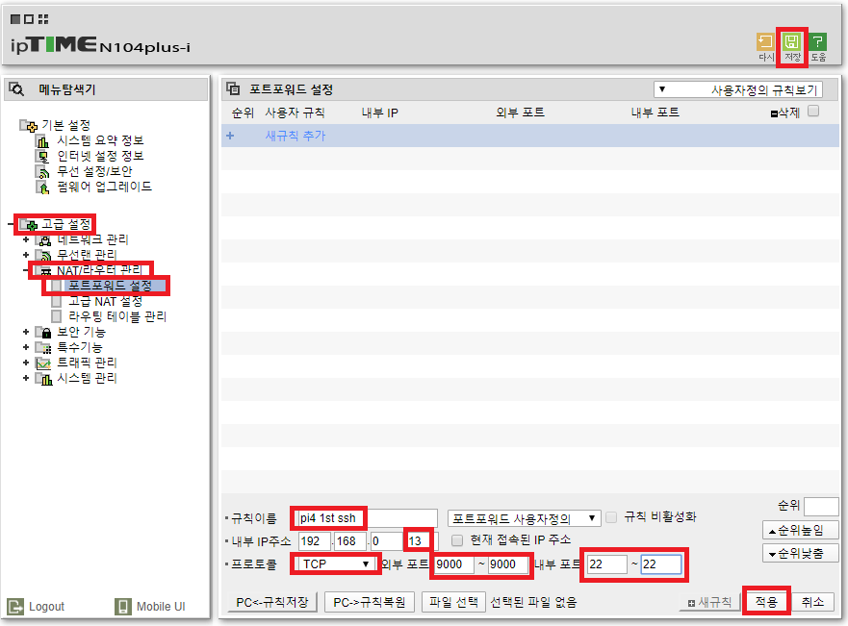The width and height of the screenshot is (848, 626).
Task: Click the 새규칙 추가 row link
Action: [296, 136]
